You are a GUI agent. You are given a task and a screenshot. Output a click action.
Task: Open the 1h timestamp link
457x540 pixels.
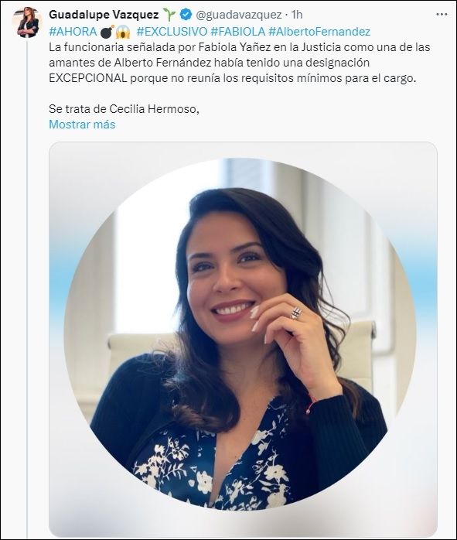(x=297, y=15)
